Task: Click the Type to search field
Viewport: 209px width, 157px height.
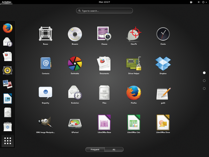Action: 104,11
